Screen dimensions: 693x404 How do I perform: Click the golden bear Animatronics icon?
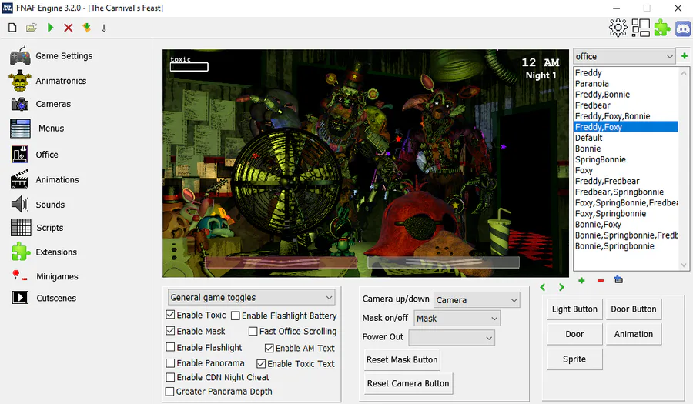(x=20, y=80)
